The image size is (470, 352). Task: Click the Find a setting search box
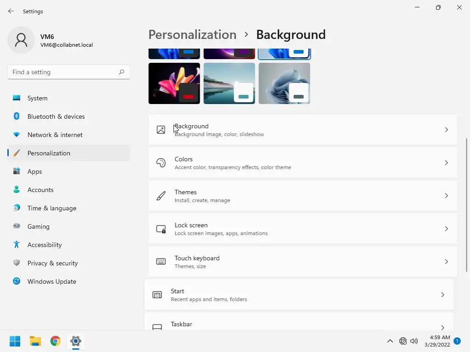click(x=69, y=72)
